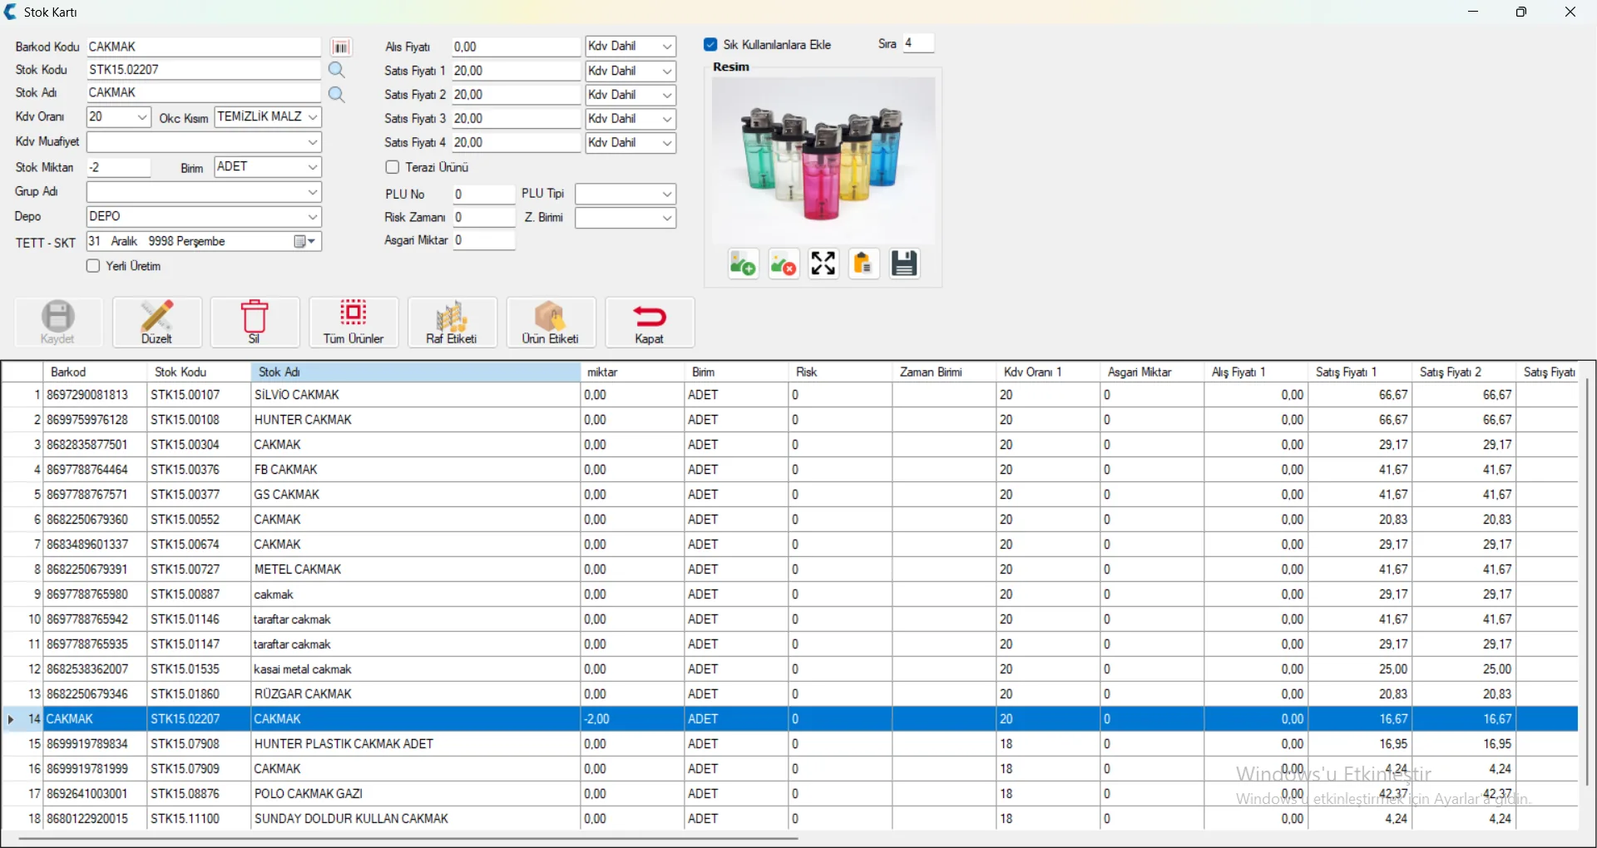Open Kdv Dahil dropdown for Alış Fiyatı
The width and height of the screenshot is (1597, 848).
point(667,47)
